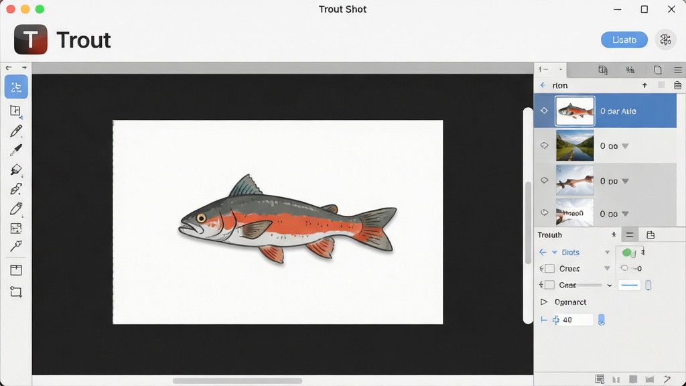Screen dimensions: 686x386
Task: Check the Cear checkbox
Action: (550, 285)
